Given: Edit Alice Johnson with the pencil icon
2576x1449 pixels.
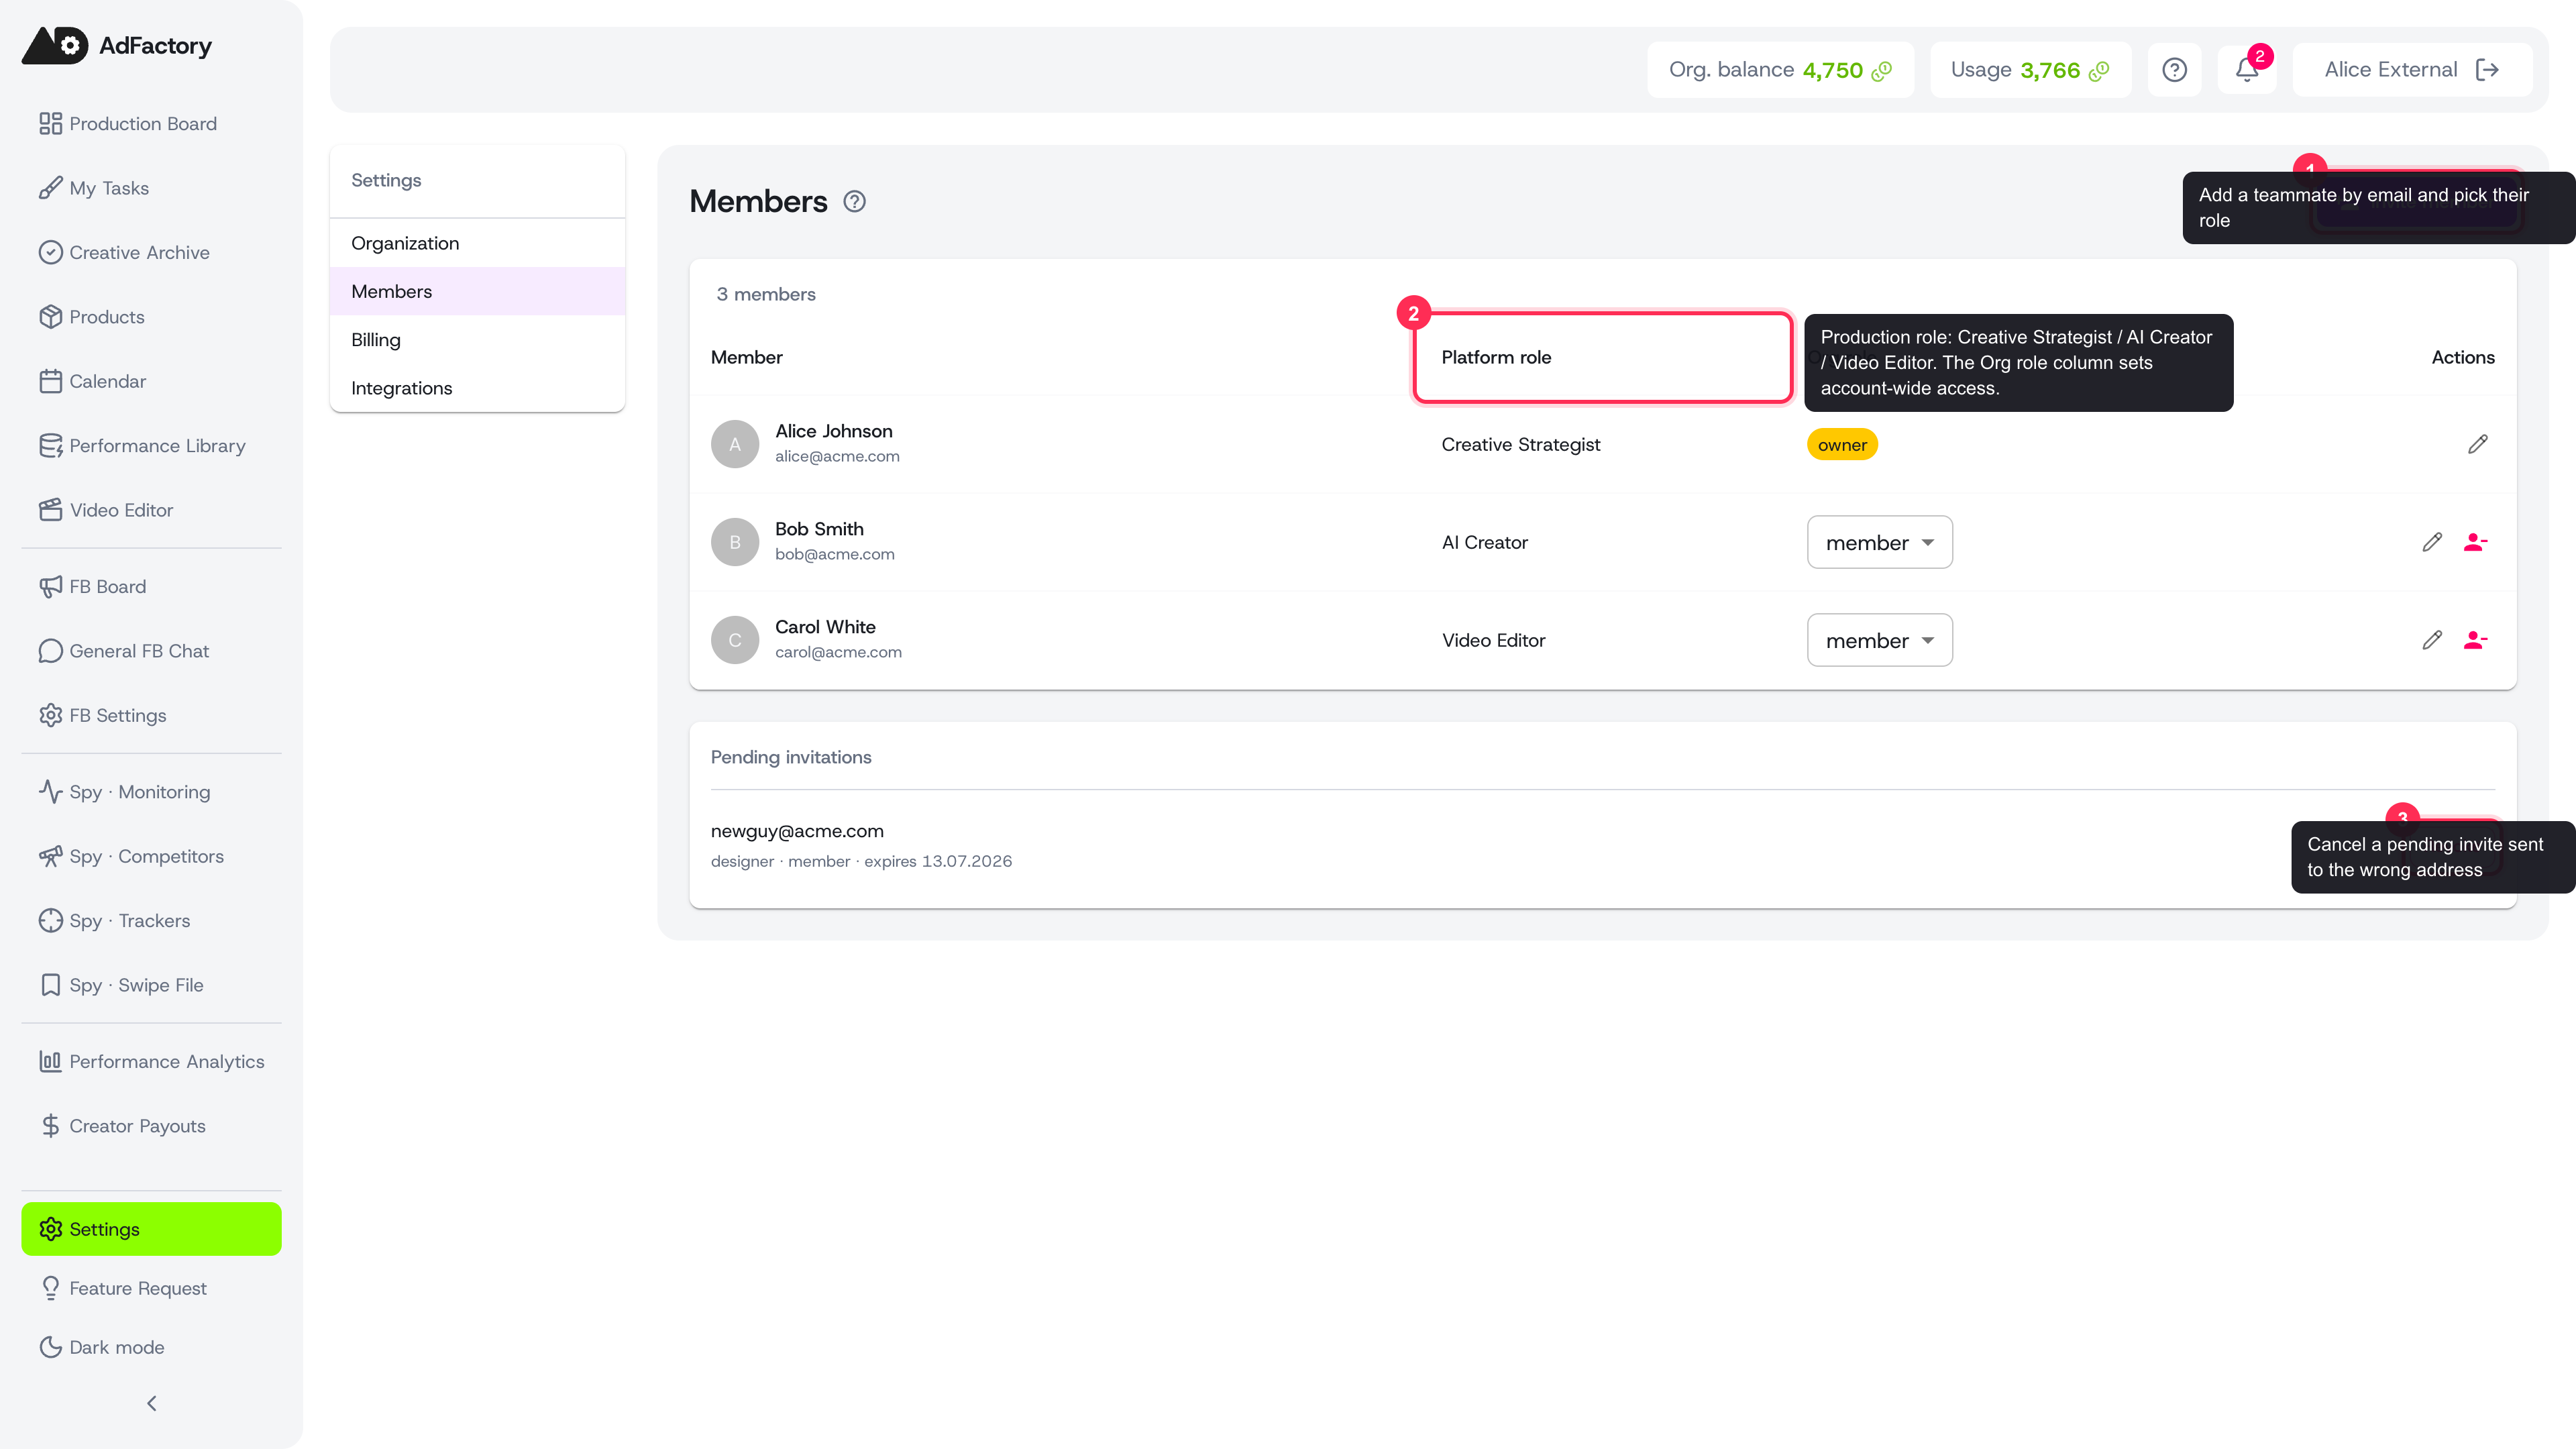Looking at the screenshot, I should click(x=2477, y=444).
